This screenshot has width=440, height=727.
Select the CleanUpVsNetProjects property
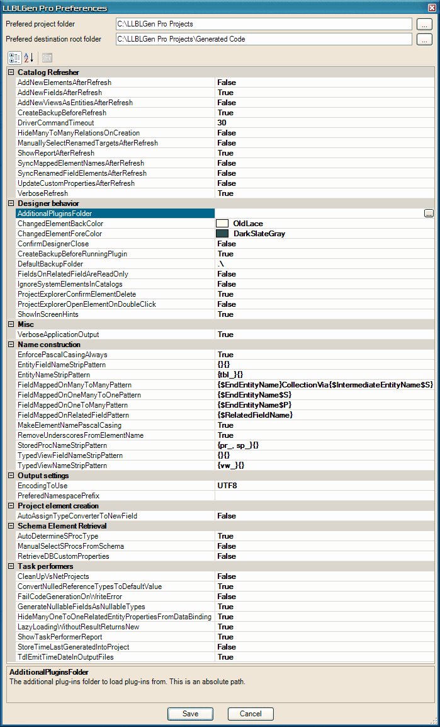click(54, 576)
